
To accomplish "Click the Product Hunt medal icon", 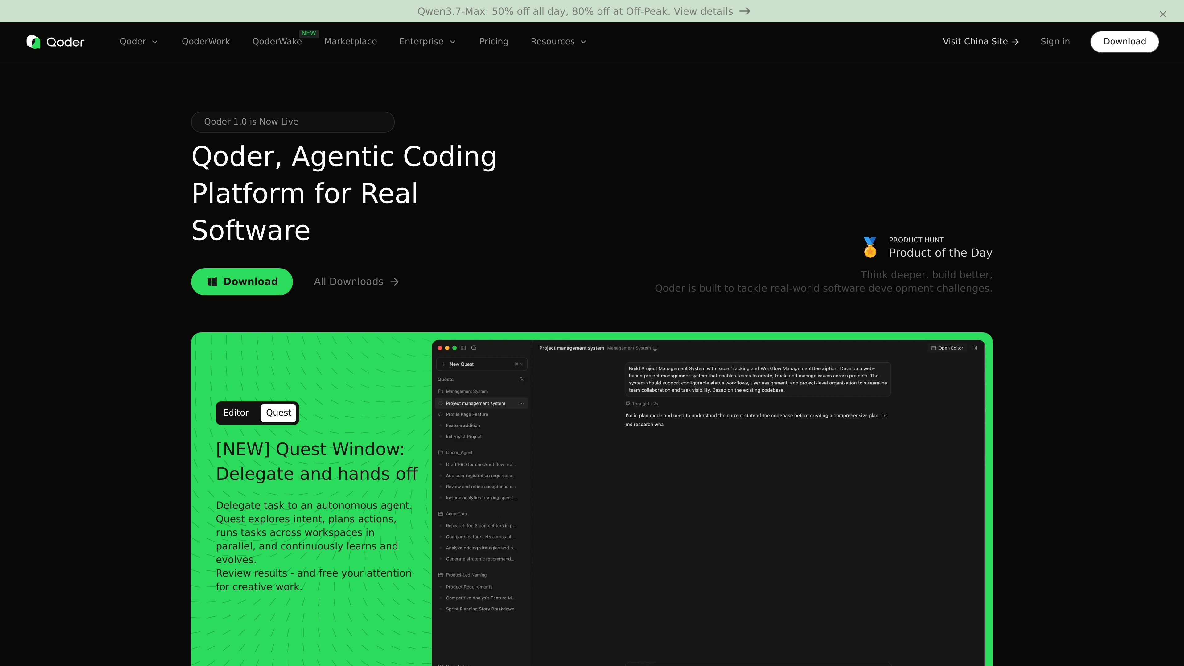I will point(869,247).
